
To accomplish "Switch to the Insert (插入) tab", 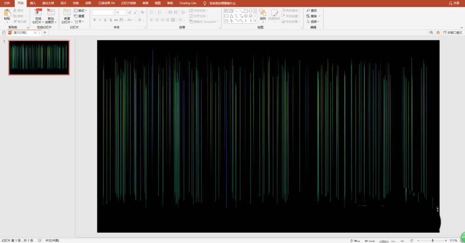I will [x=33, y=3].
